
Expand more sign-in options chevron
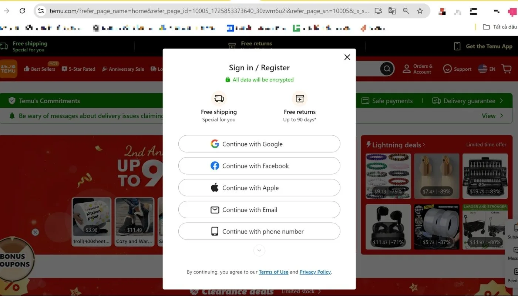[259, 250]
